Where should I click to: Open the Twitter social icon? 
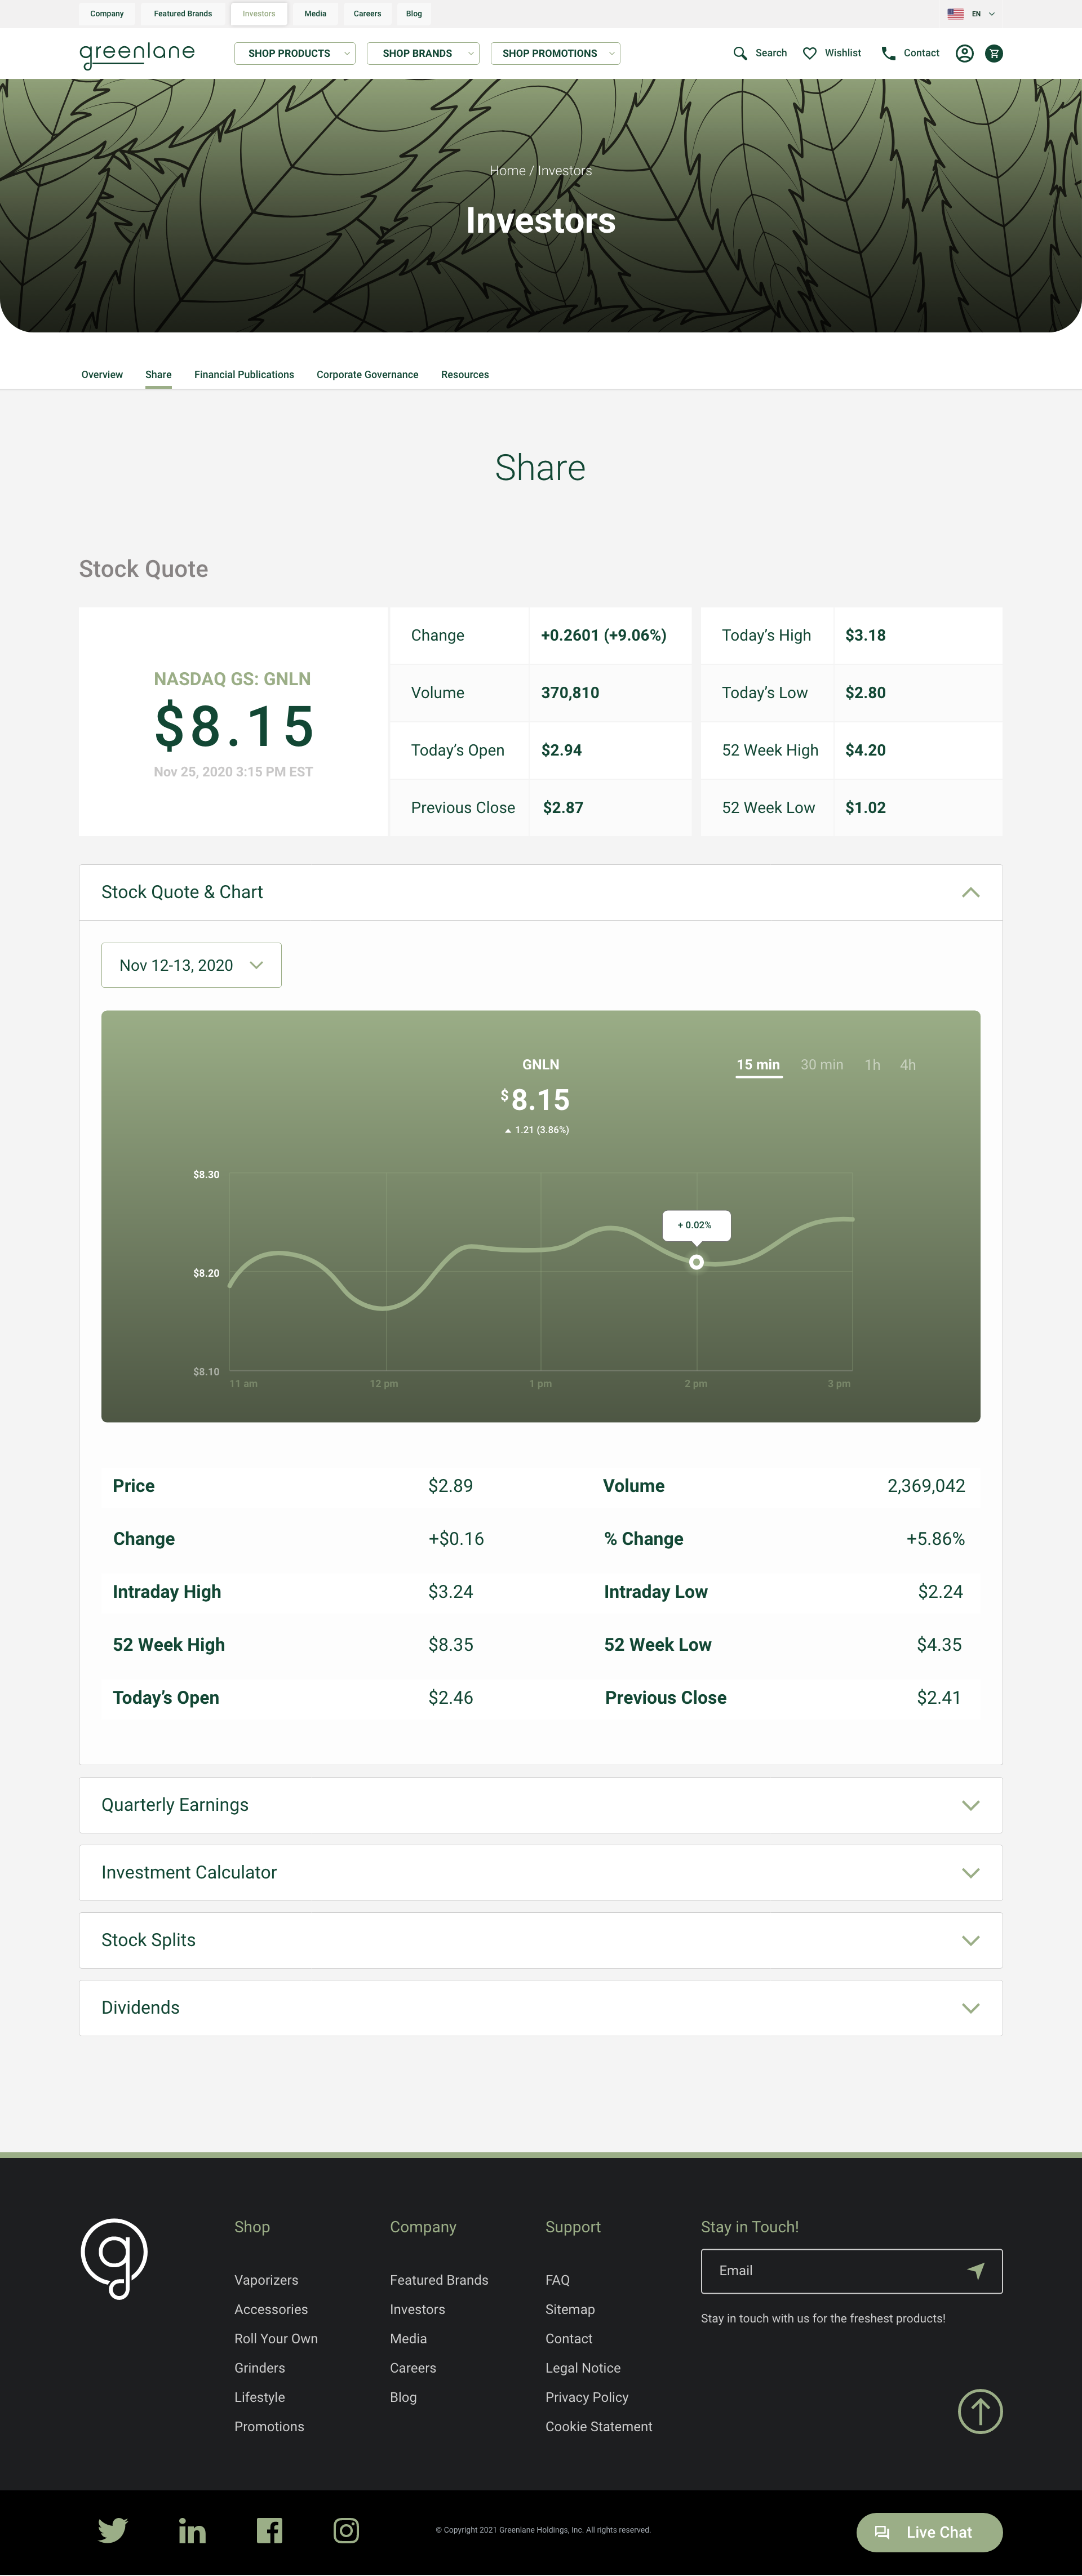click(x=113, y=2531)
